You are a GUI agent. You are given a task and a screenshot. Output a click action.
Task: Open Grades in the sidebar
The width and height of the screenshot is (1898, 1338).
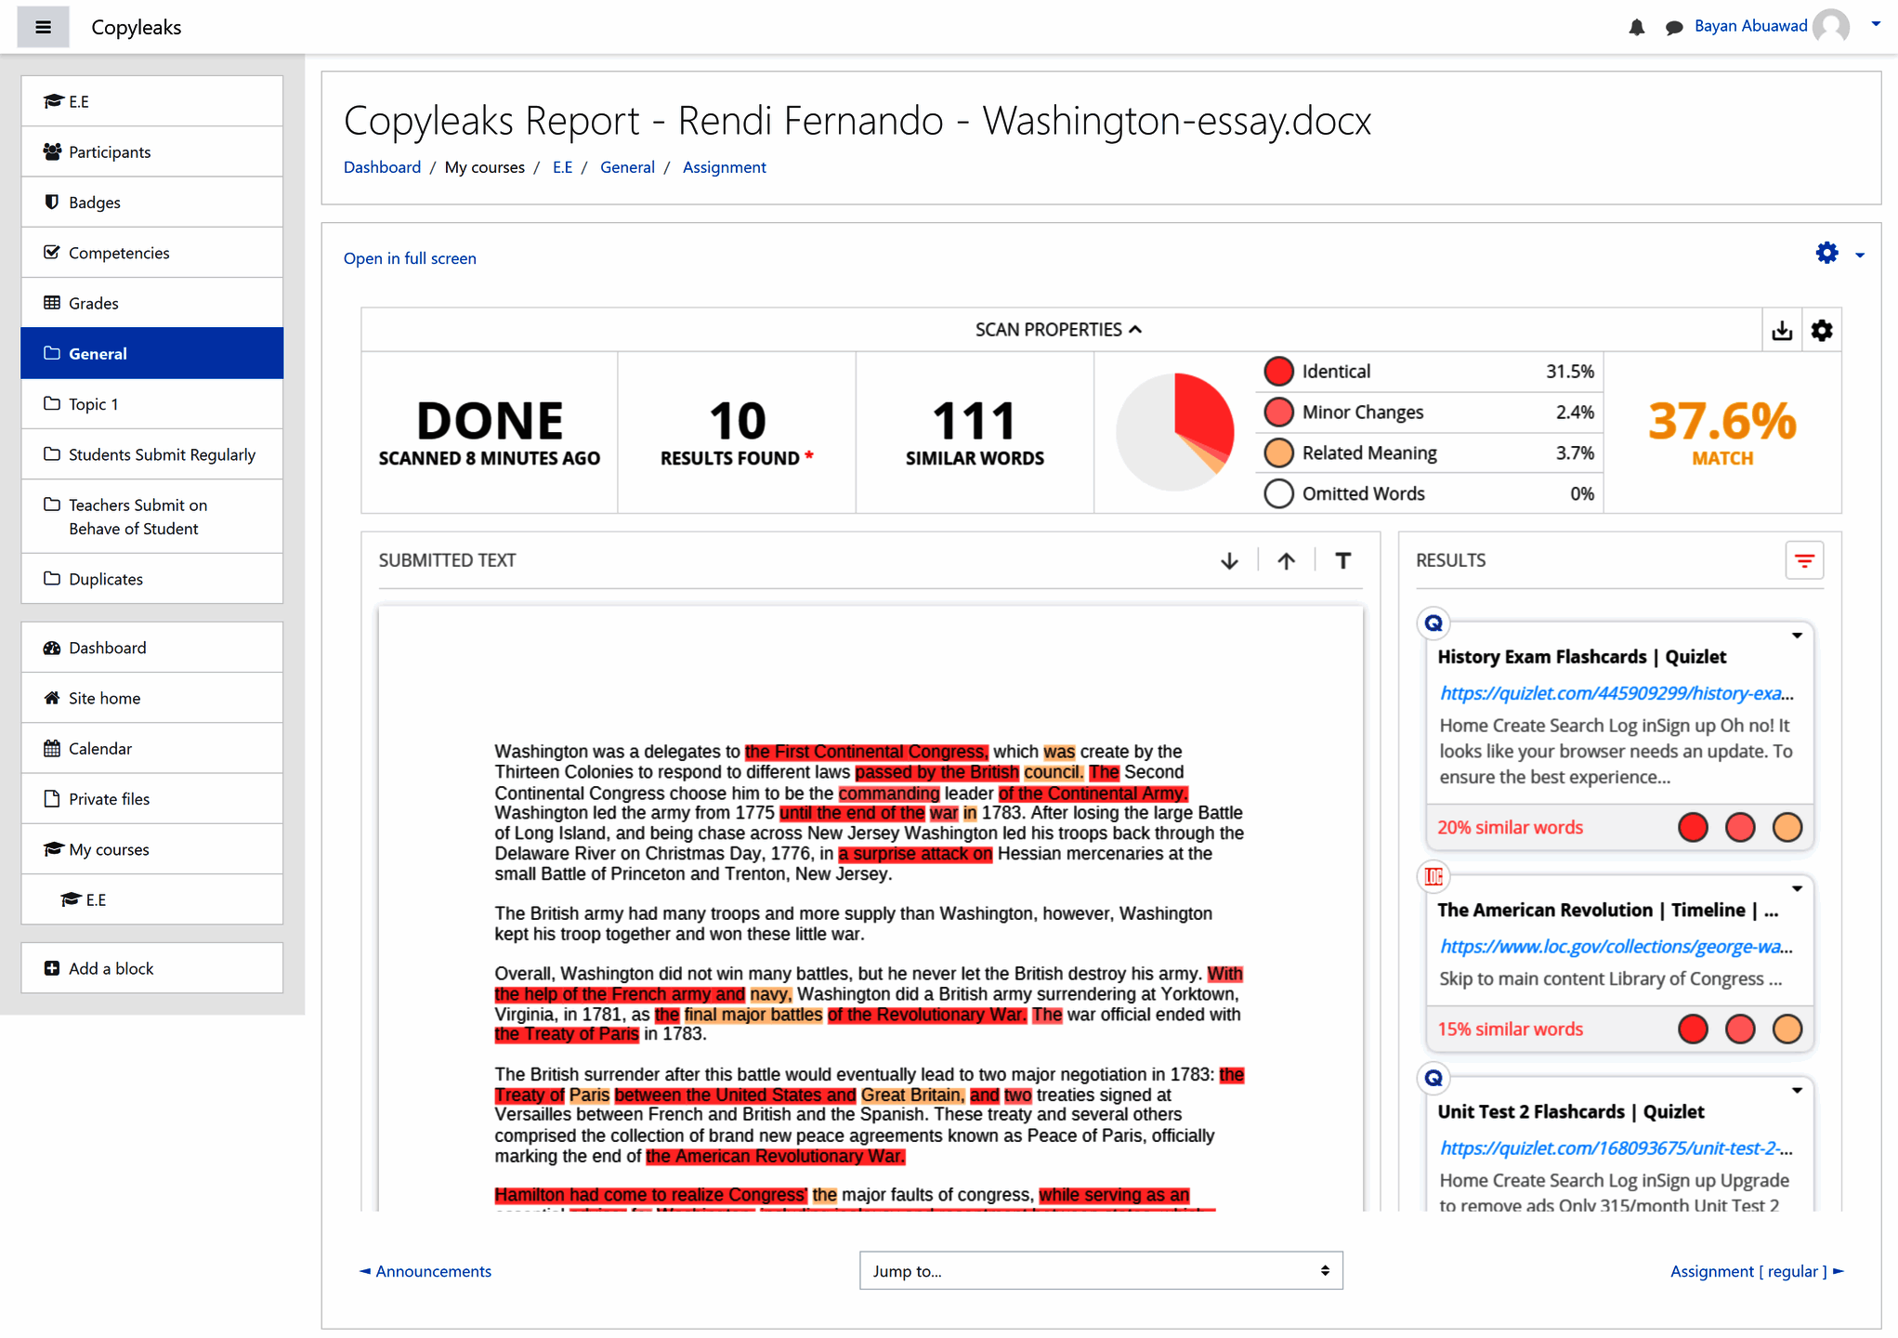coord(93,303)
